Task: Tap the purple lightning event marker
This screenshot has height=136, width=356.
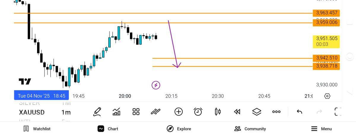Action: pyautogui.click(x=156, y=85)
